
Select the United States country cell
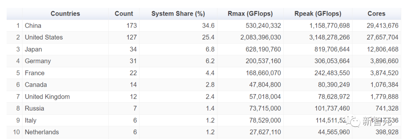point(44,37)
